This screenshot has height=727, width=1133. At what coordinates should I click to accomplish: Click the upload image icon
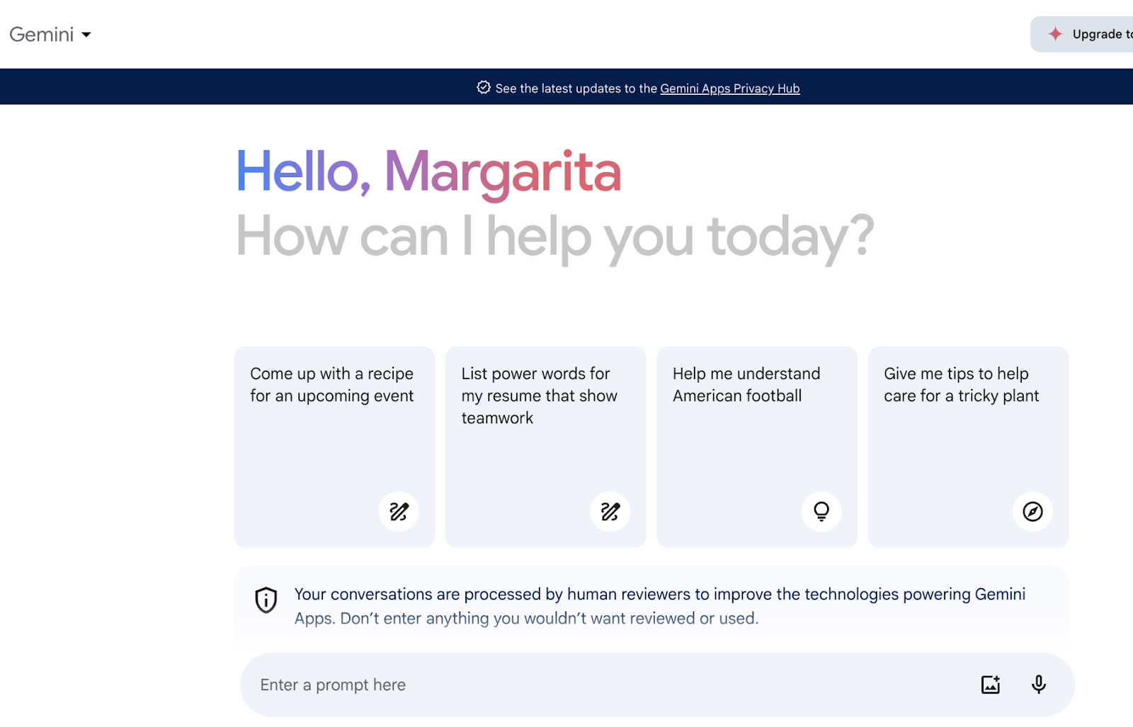990,684
